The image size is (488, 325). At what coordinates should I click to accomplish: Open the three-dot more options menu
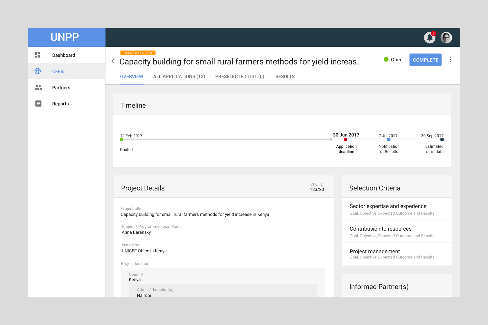(451, 59)
